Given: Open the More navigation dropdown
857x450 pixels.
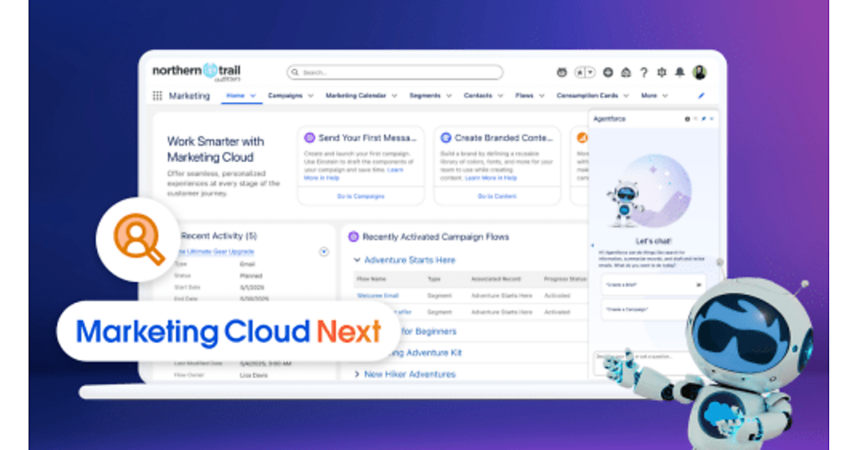Looking at the screenshot, I should pyautogui.click(x=654, y=95).
